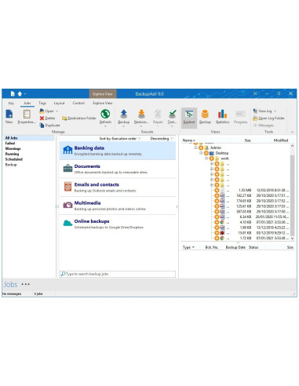Filter by Scheduled jobs

click(x=14, y=159)
